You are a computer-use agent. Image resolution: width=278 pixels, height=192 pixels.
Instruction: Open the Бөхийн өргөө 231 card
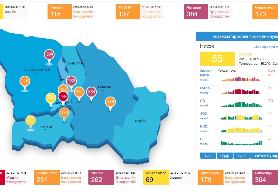click(60, 177)
